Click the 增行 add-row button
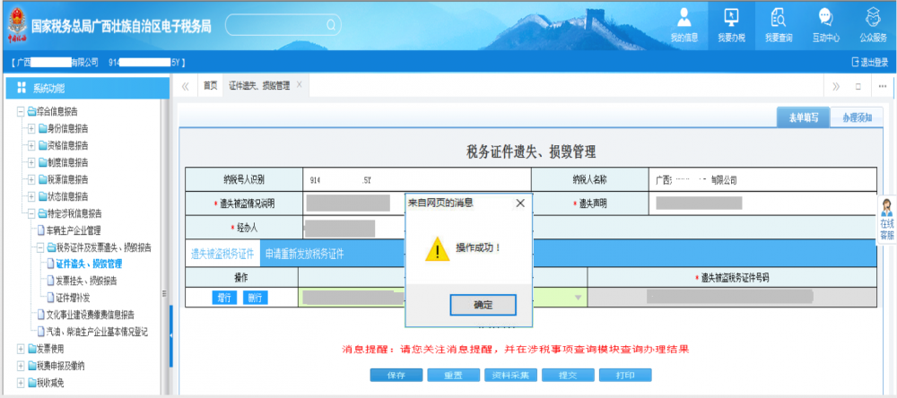The height and width of the screenshot is (398, 897). coord(224,298)
